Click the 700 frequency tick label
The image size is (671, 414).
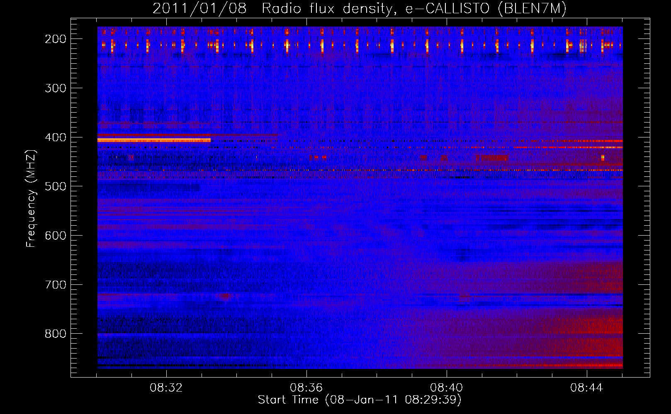pos(56,285)
